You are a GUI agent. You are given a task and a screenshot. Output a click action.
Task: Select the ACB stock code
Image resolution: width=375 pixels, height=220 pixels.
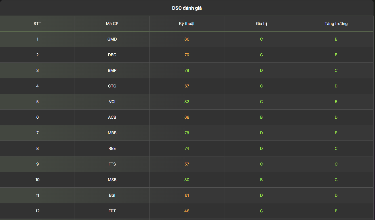tap(112, 117)
